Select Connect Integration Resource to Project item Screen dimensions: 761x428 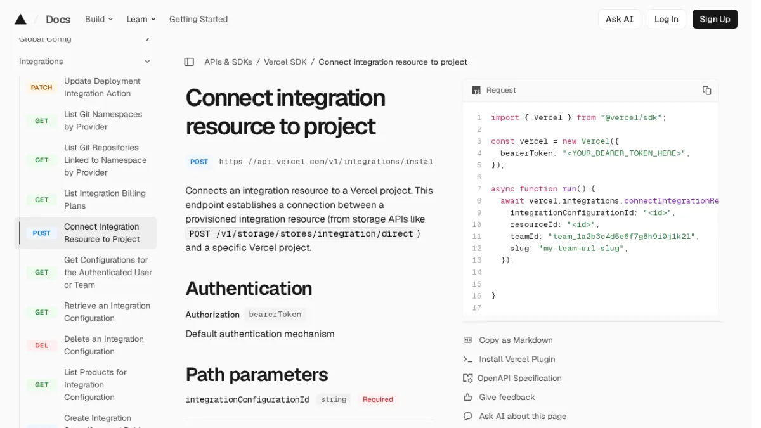coord(86,233)
